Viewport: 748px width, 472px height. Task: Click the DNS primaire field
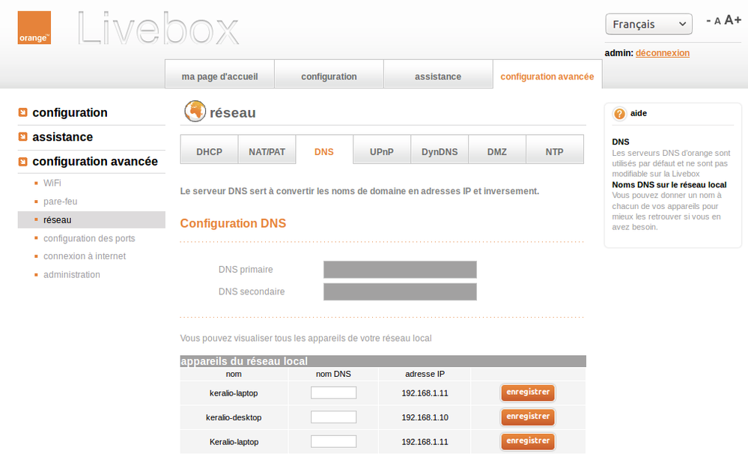(x=400, y=270)
